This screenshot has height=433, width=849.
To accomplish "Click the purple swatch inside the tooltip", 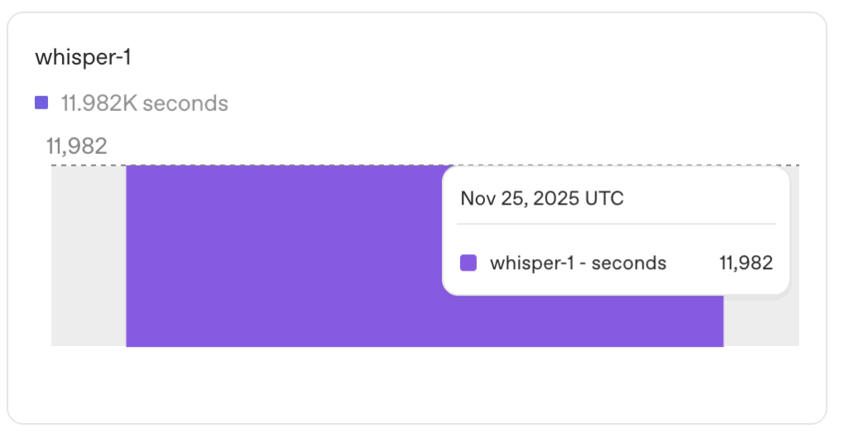I will [x=468, y=263].
